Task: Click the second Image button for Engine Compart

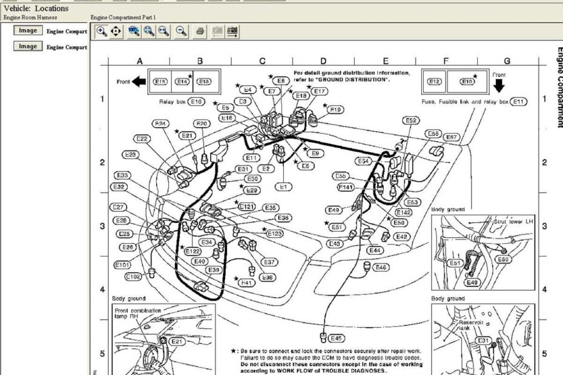Action: (x=27, y=47)
